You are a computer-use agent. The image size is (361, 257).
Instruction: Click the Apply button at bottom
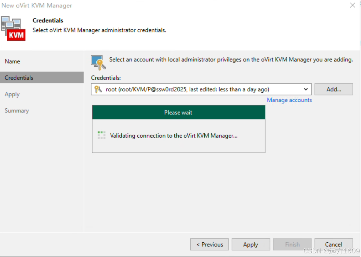[x=251, y=244]
